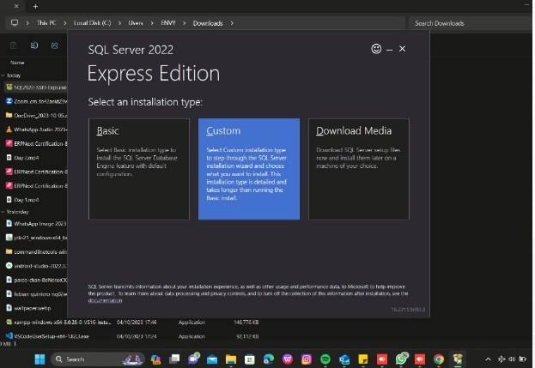The width and height of the screenshot is (535, 368).
Task: Click chevron after Downloads in address bar
Action: 228,23
